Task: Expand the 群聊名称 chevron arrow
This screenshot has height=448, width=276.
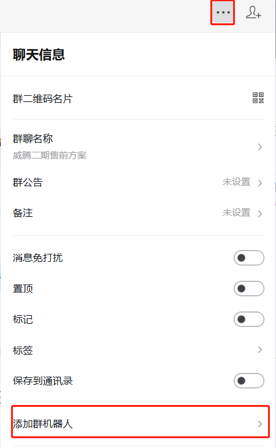Action: 260,147
